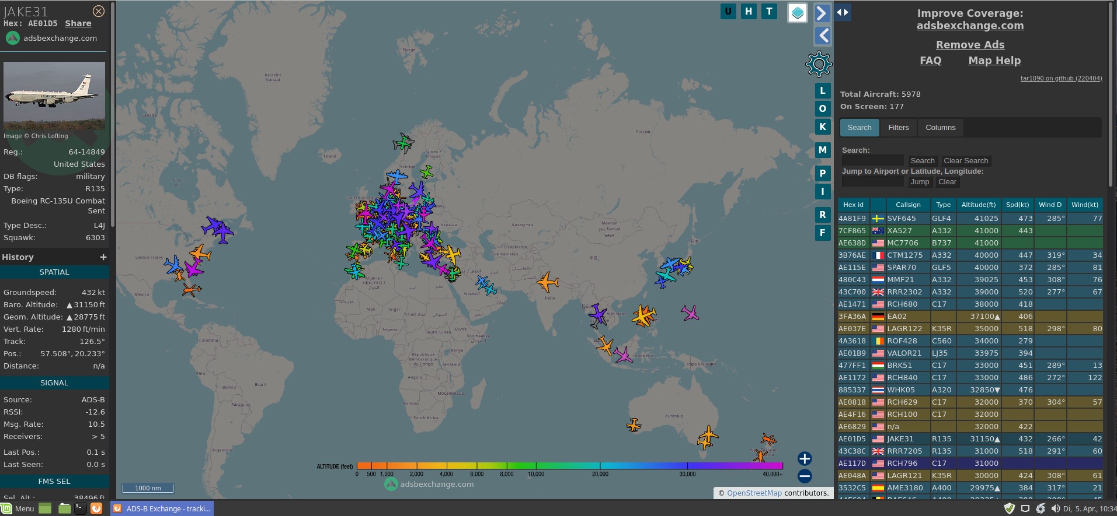Screen dimensions: 1117x516
Task: Click the altitude color legend bar
Action: (569, 465)
